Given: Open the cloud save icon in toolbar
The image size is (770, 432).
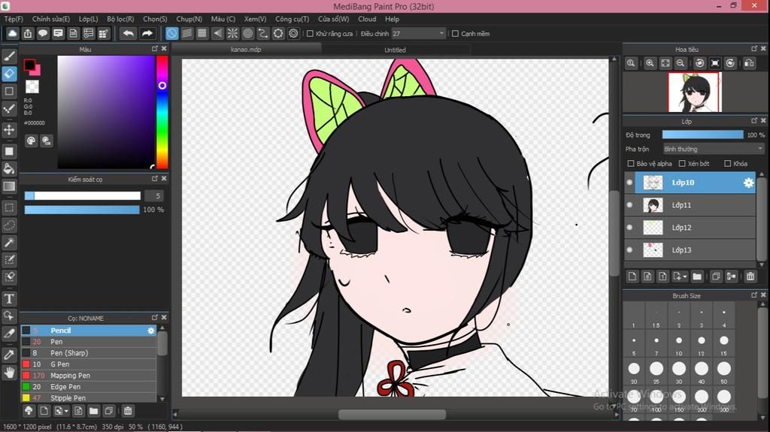Looking at the screenshot, I should point(12,33).
